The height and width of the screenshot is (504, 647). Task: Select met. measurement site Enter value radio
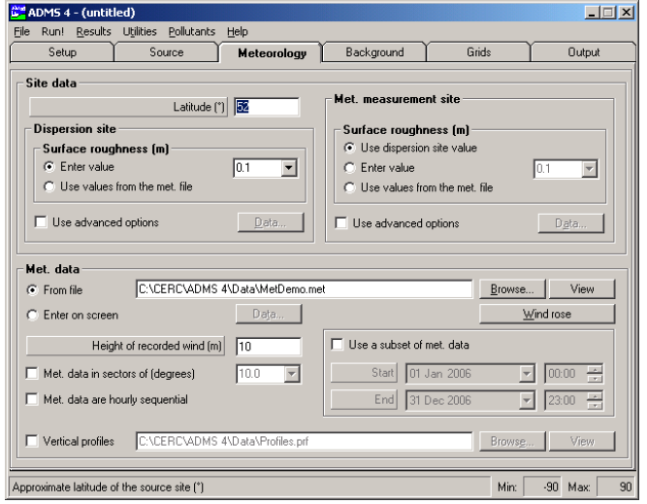pyautogui.click(x=349, y=168)
